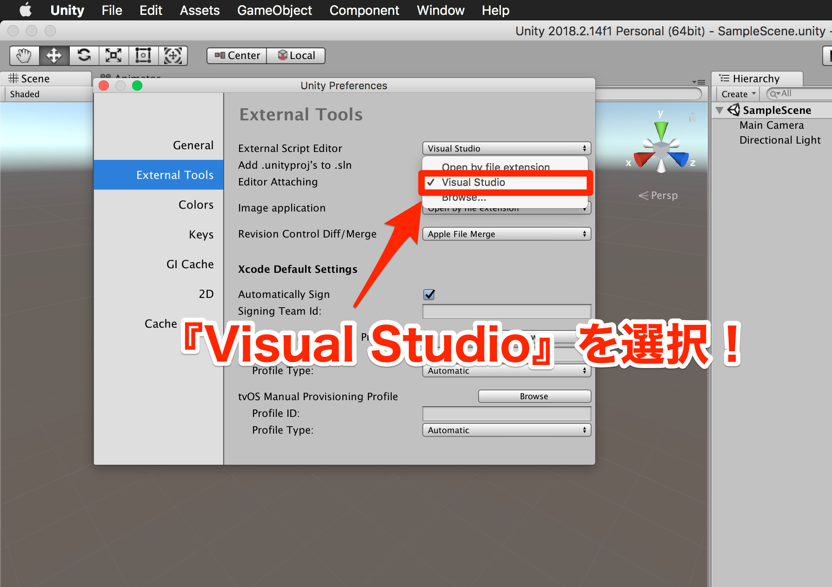Open the tvOS Profile Type dropdown
Viewport: 832px width, 587px height.
coord(506,430)
